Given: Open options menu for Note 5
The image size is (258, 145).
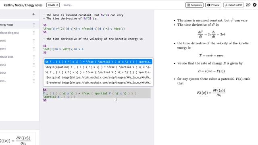Looking at the screenshot, I should (34, 41).
